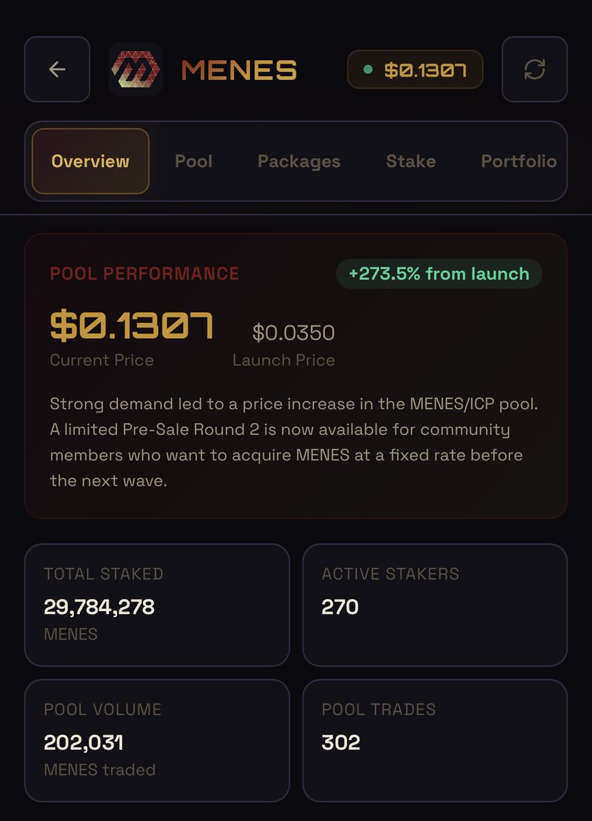Viewport: 592px width, 821px height.
Task: Open the Overview tab
Action: point(90,161)
